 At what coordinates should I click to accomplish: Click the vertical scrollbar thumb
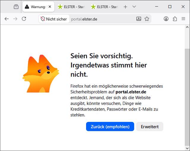coord(187,97)
